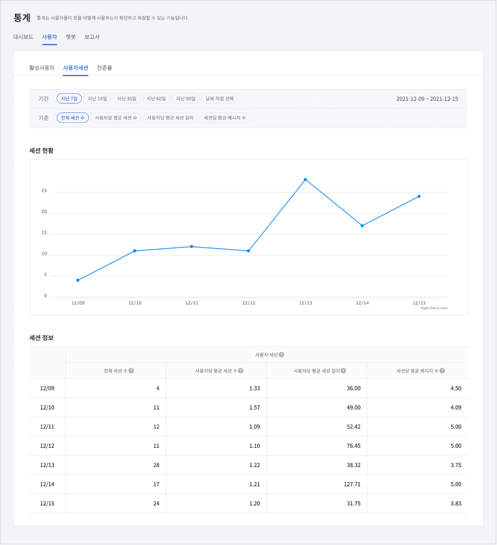Switch period to 지난 90일
This screenshot has width=497, height=545.
185,99
